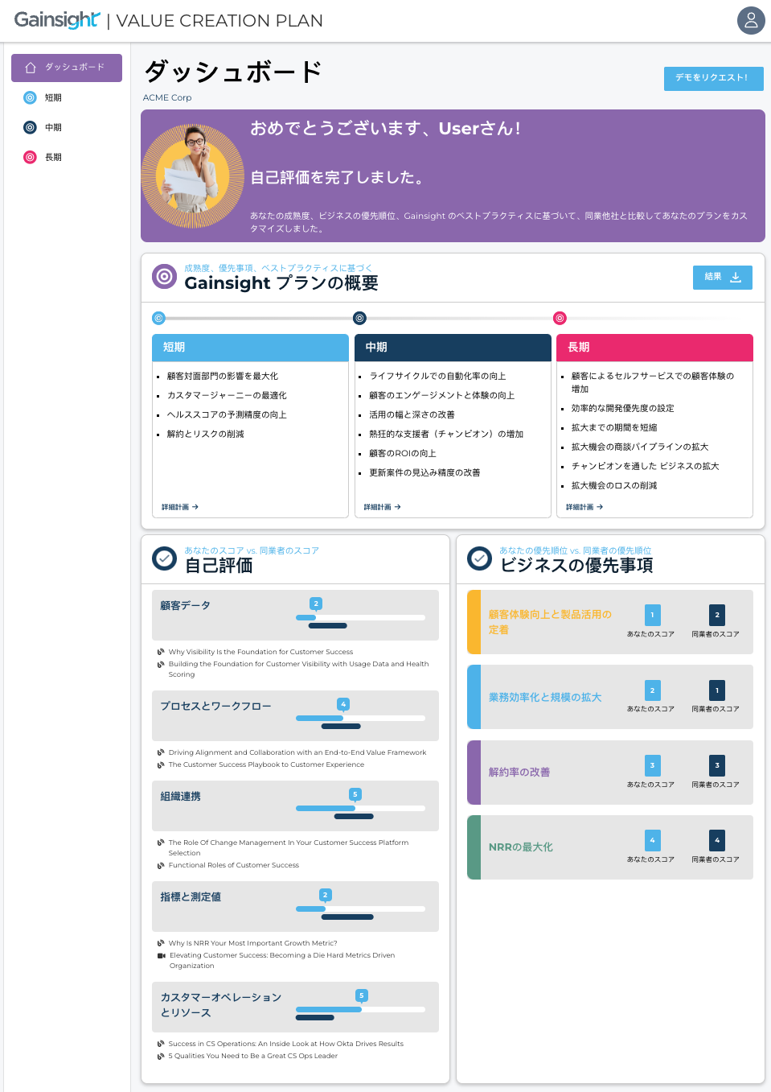Click the NRRの最大化 priority title
This screenshot has height=1092, width=771.
521,847
